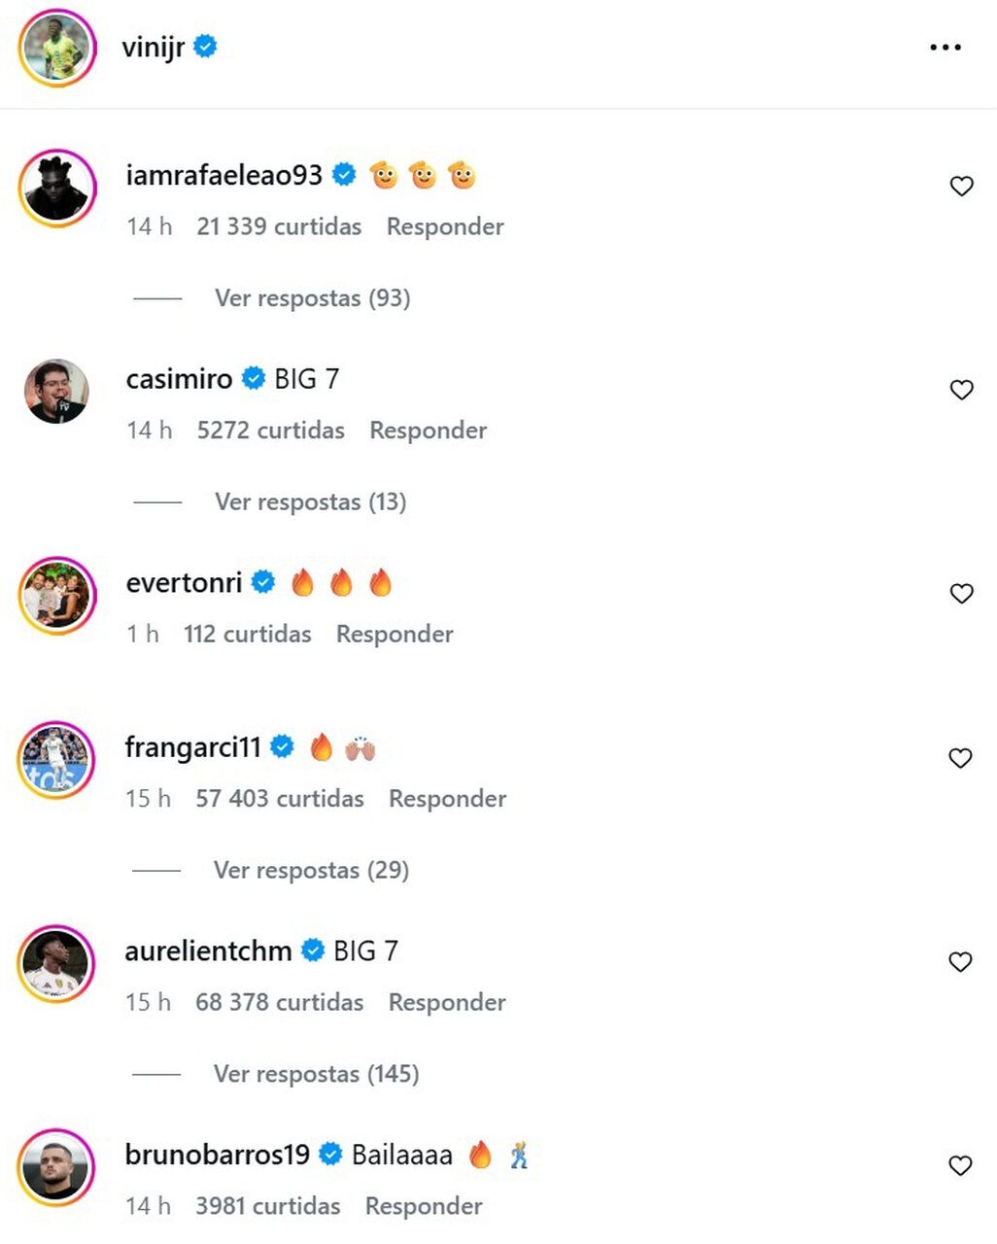Tap the heart on aurelientchm's comment
Screen dimensions: 997x1244
pyautogui.click(x=960, y=962)
